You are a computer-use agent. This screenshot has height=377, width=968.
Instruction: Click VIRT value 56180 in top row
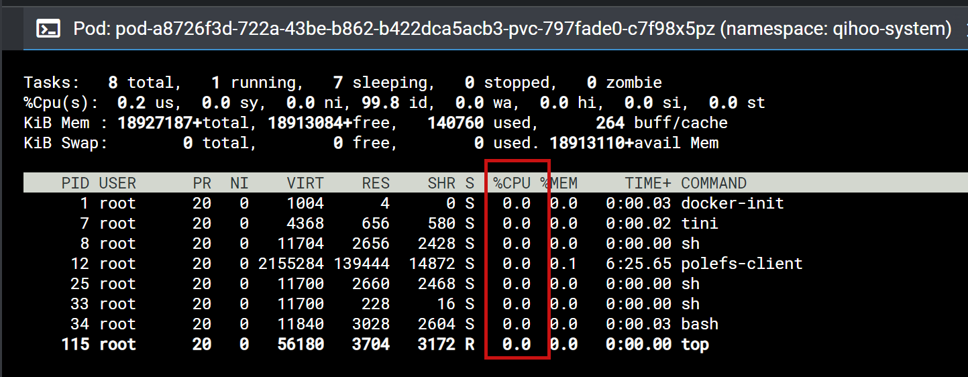[x=301, y=344]
